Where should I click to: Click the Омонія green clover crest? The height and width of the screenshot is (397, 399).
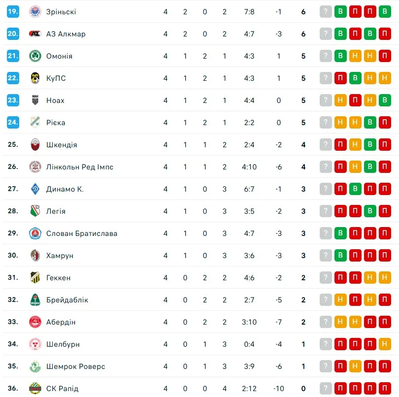[35, 56]
